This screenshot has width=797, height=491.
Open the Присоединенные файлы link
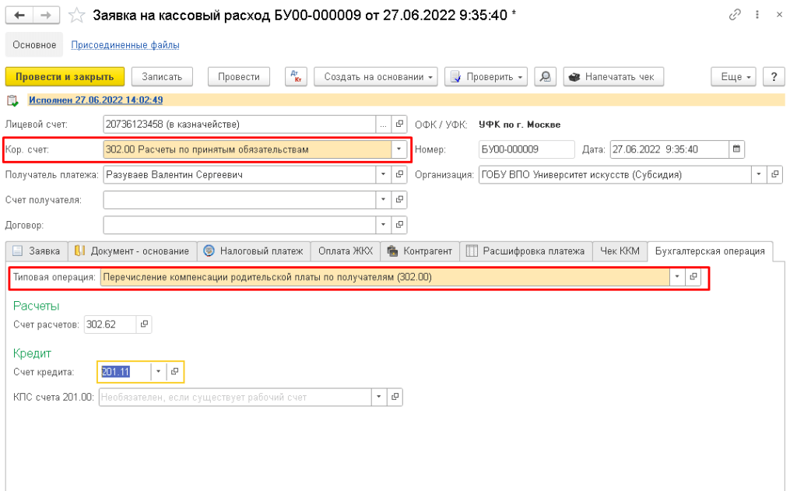[x=125, y=44]
